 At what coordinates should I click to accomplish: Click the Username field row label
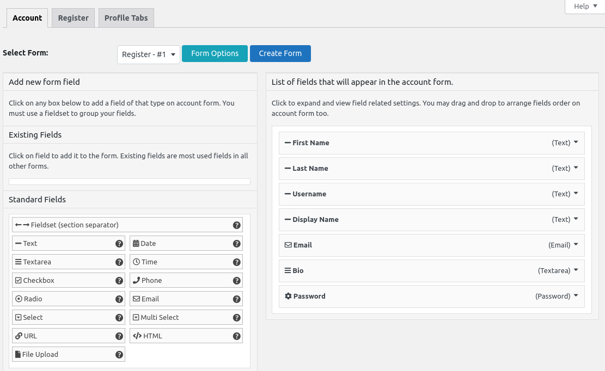point(309,194)
